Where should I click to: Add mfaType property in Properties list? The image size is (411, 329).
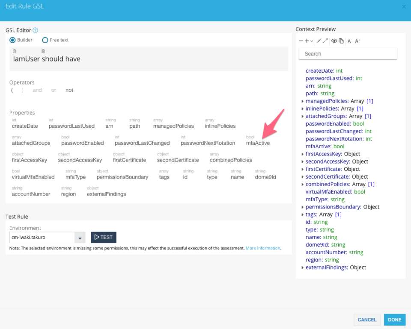click(x=76, y=177)
